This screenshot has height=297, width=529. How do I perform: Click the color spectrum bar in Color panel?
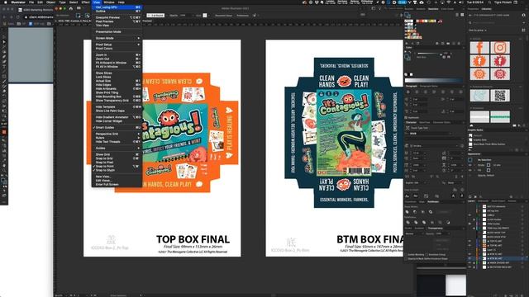(x=433, y=80)
